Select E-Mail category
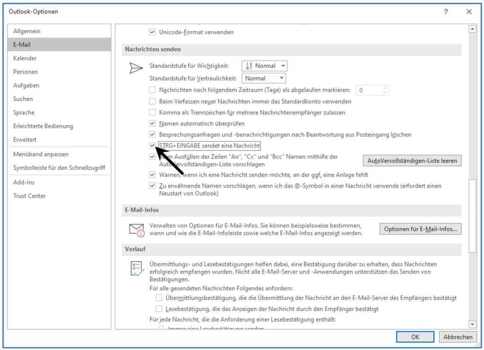This screenshot has height=350, width=484. [x=59, y=44]
